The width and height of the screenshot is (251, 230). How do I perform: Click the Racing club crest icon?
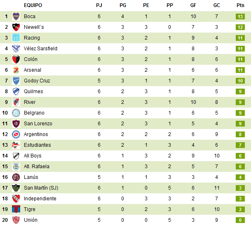[x=16, y=38]
